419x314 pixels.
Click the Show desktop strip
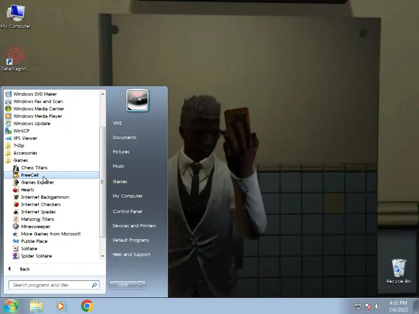point(416,306)
